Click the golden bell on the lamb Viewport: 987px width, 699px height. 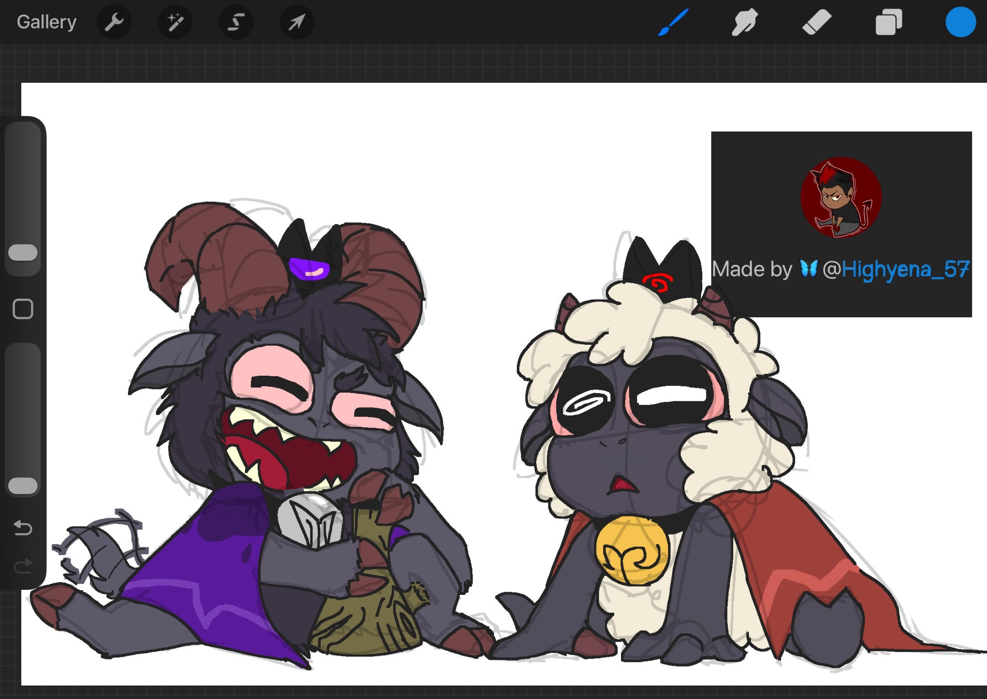[632, 552]
